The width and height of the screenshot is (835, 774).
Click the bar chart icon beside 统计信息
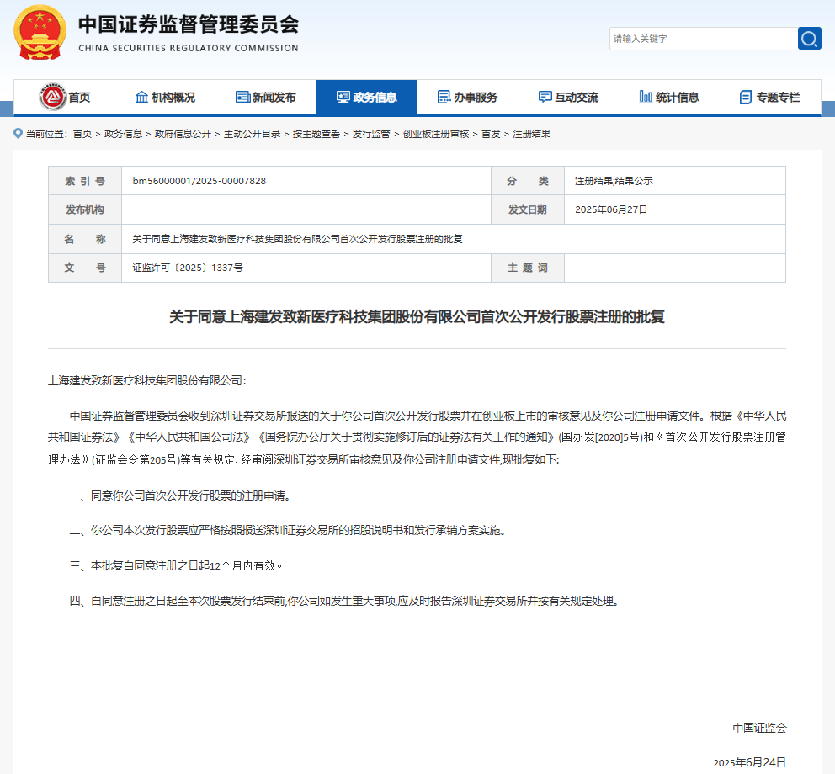646,97
